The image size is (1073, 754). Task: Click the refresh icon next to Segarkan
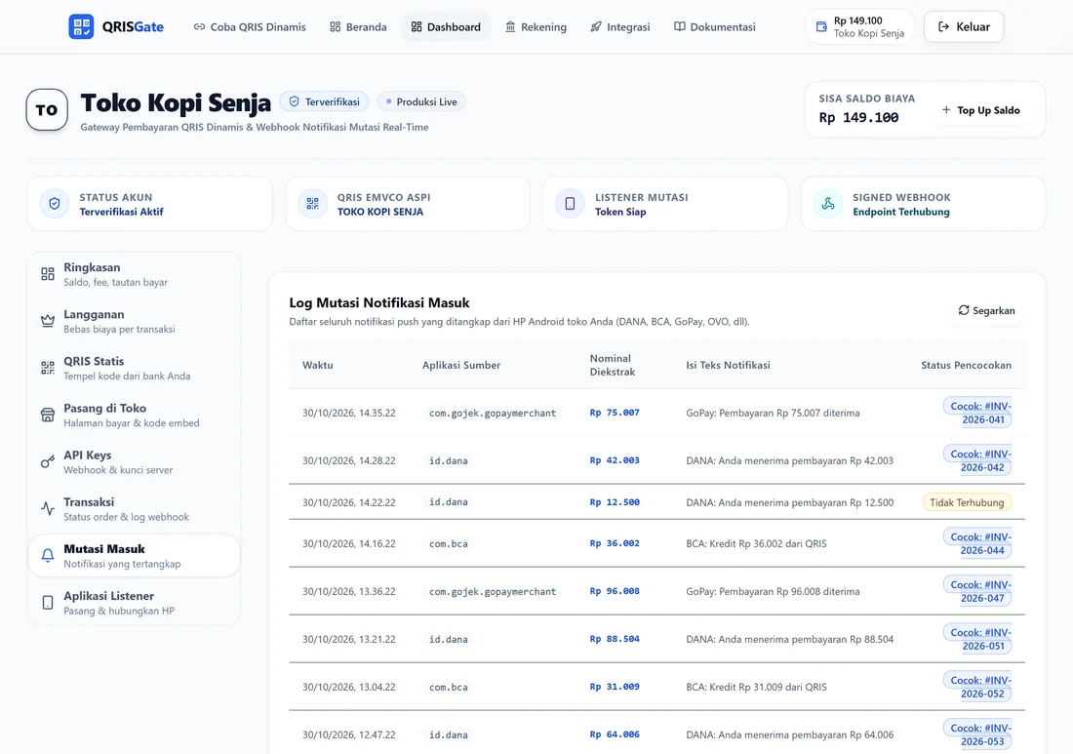(x=964, y=310)
